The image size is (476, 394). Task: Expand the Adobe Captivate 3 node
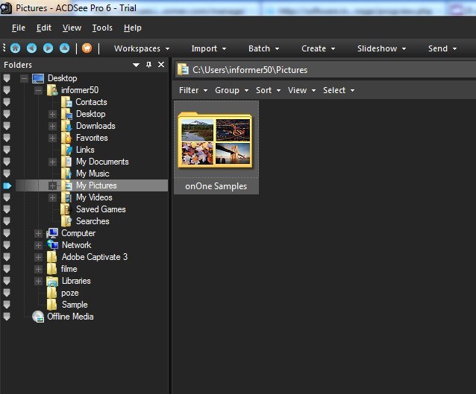point(38,257)
